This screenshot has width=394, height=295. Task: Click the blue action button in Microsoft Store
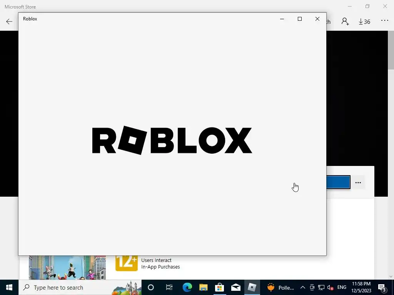tap(338, 182)
